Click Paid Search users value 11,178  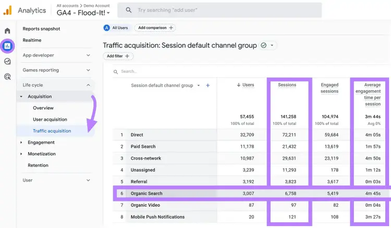pyautogui.click(x=247, y=146)
